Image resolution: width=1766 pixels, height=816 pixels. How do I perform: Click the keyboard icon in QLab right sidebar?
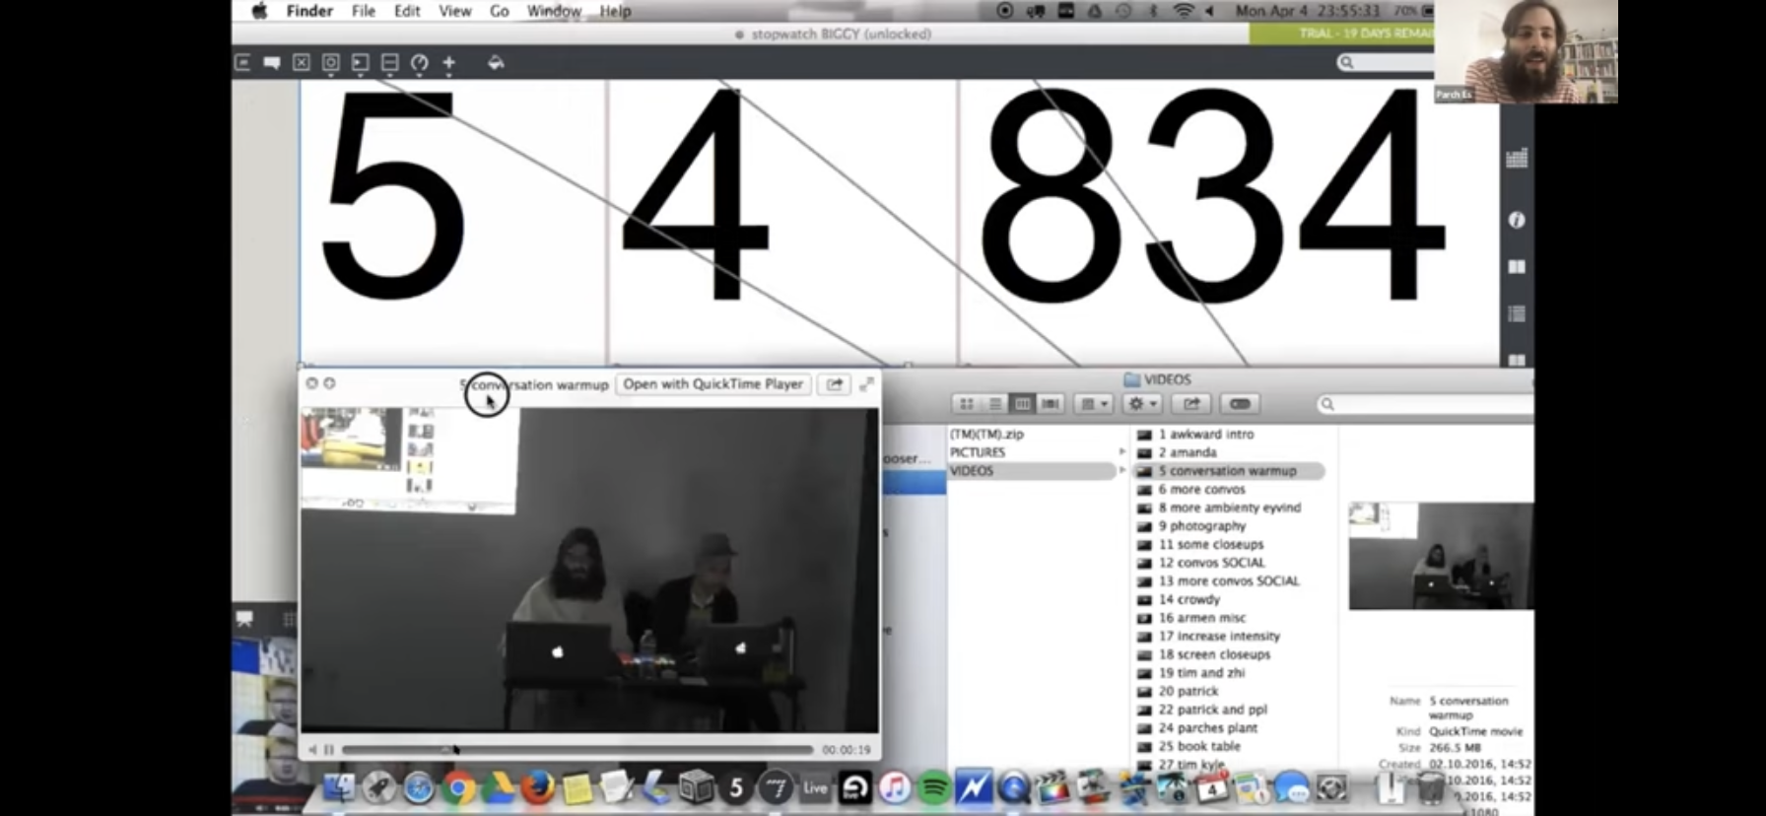(1517, 158)
